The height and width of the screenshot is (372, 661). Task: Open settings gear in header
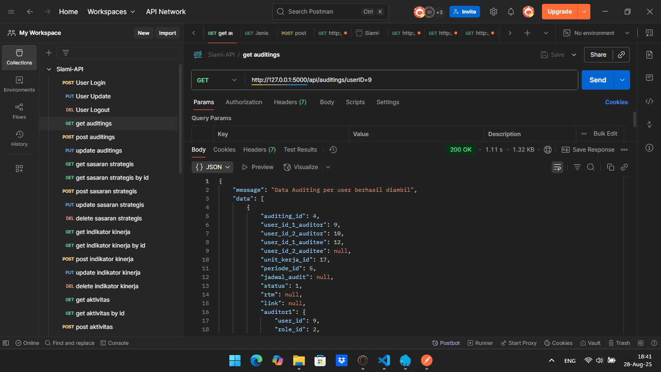click(x=494, y=12)
